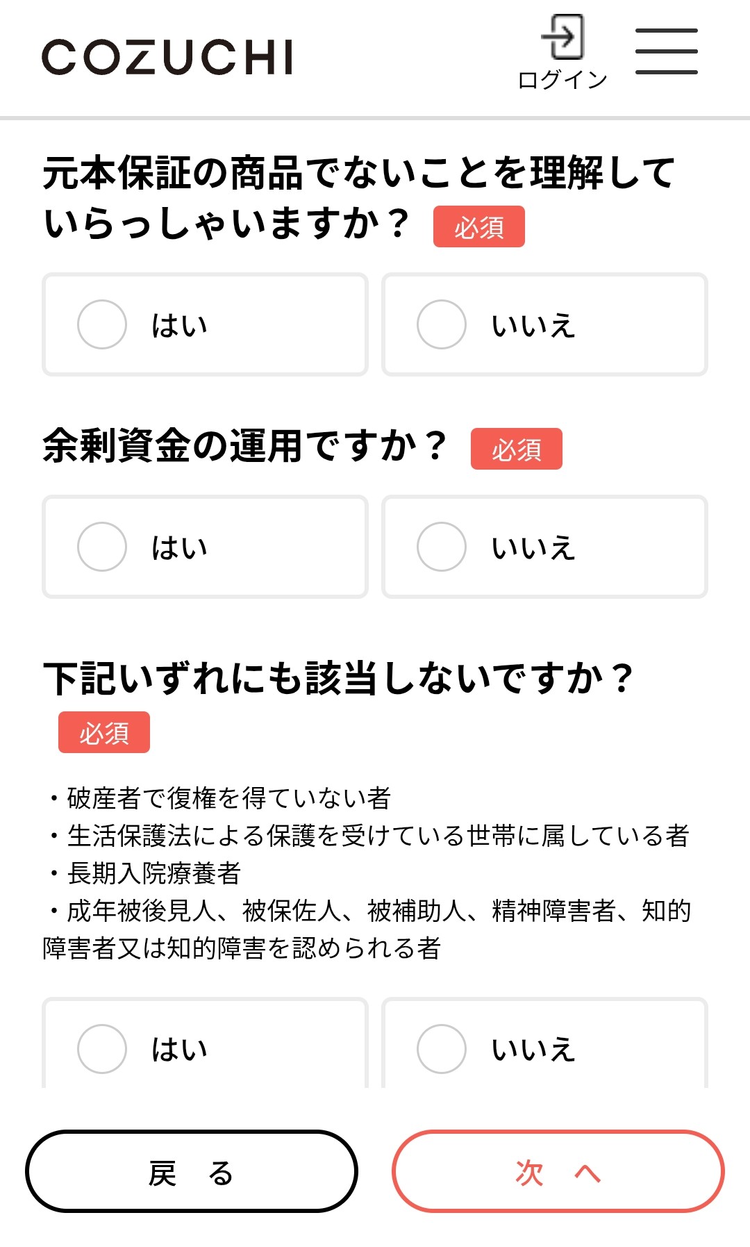
Task: Click the 破産者で復権を得ていない者 bullet text
Action: click(228, 798)
